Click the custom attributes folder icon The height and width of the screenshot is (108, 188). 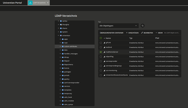[x=63, y=47]
